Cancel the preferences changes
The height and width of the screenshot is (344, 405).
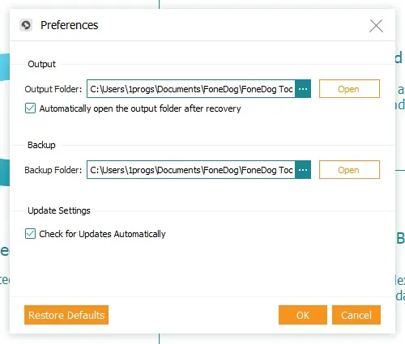(356, 315)
